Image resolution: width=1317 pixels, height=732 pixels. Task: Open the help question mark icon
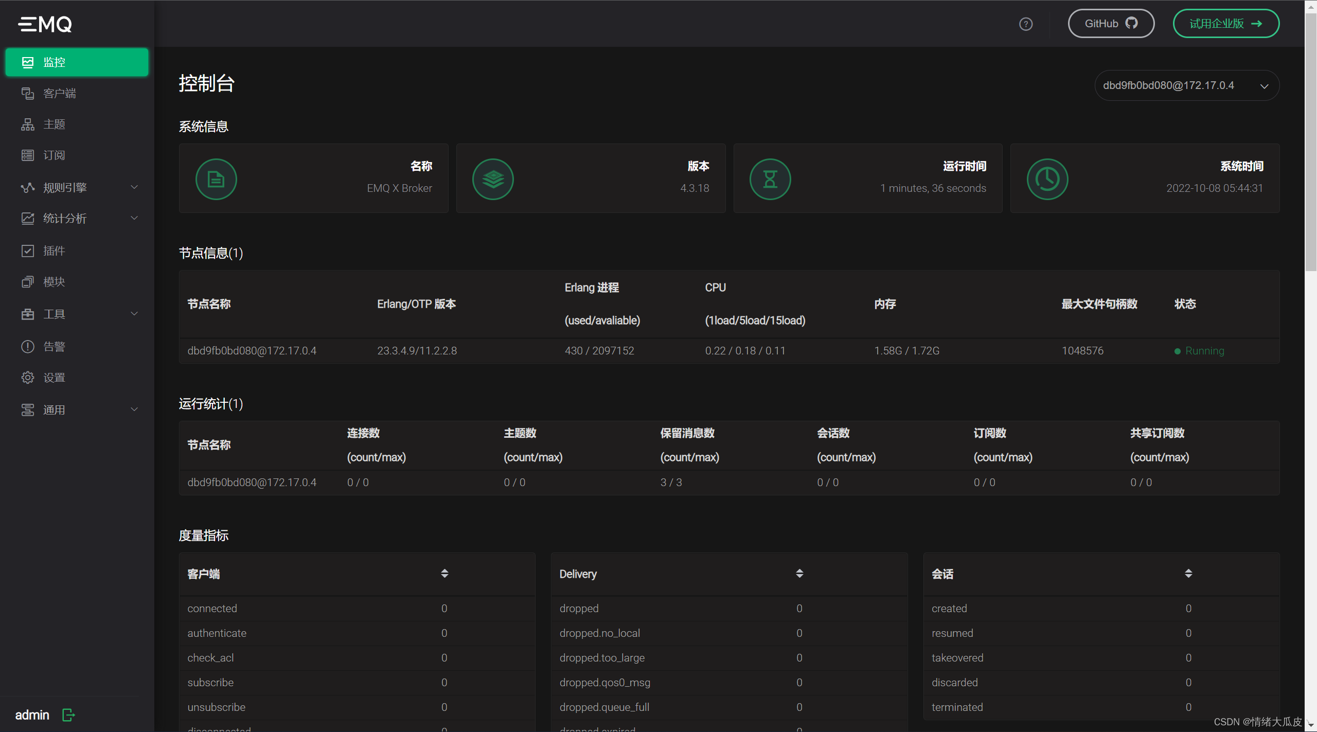click(x=1026, y=24)
